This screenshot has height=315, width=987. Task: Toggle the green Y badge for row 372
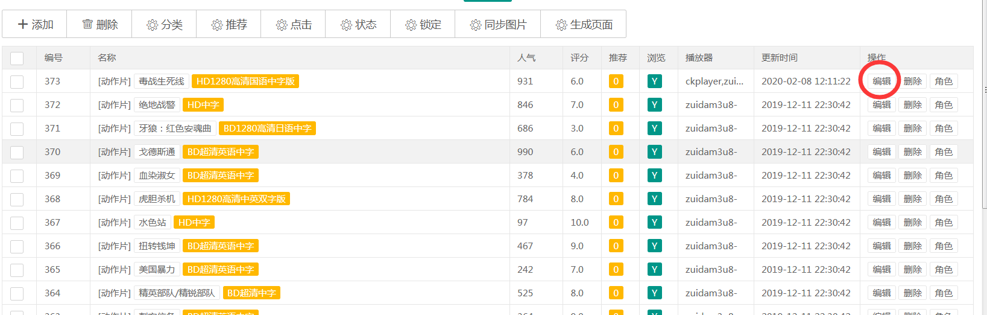pos(654,105)
